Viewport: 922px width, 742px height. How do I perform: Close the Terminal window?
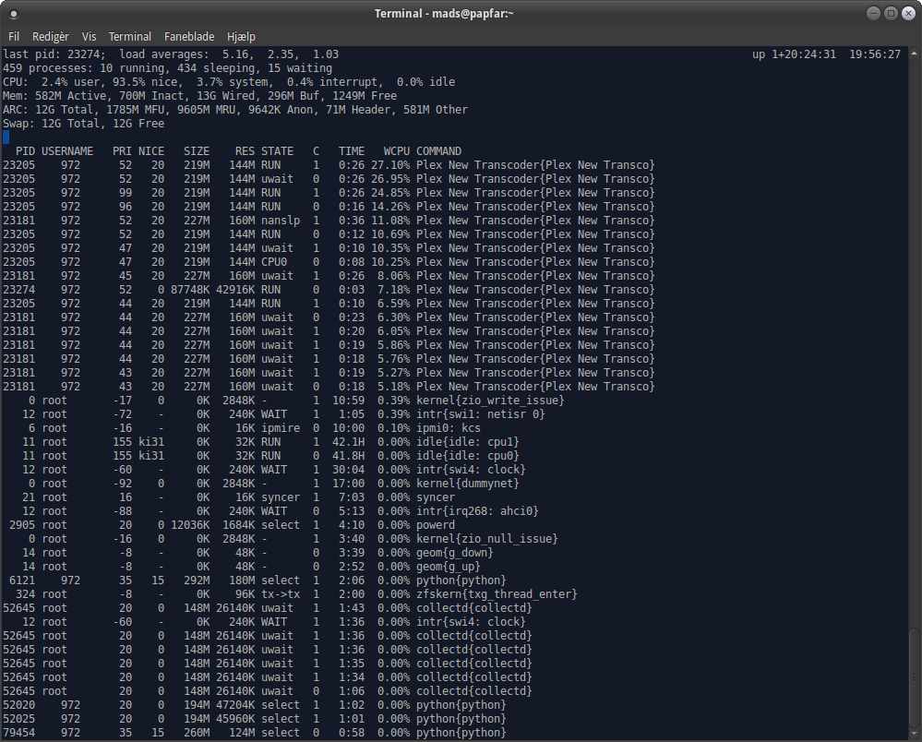pos(908,13)
